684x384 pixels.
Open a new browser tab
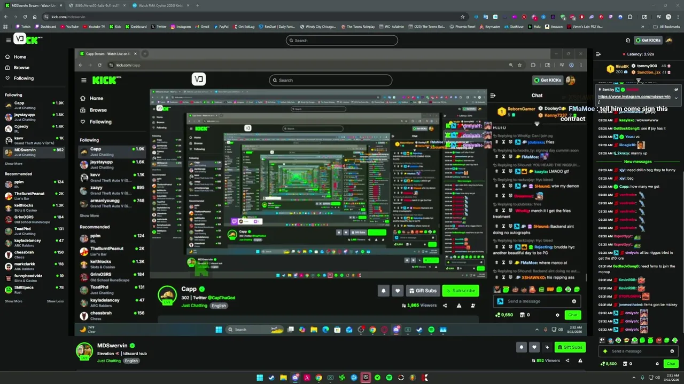pyautogui.click(x=197, y=5)
